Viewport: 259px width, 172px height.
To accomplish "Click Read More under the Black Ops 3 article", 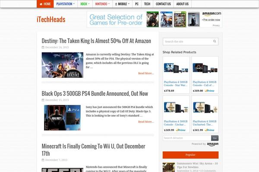I will (146, 122).
